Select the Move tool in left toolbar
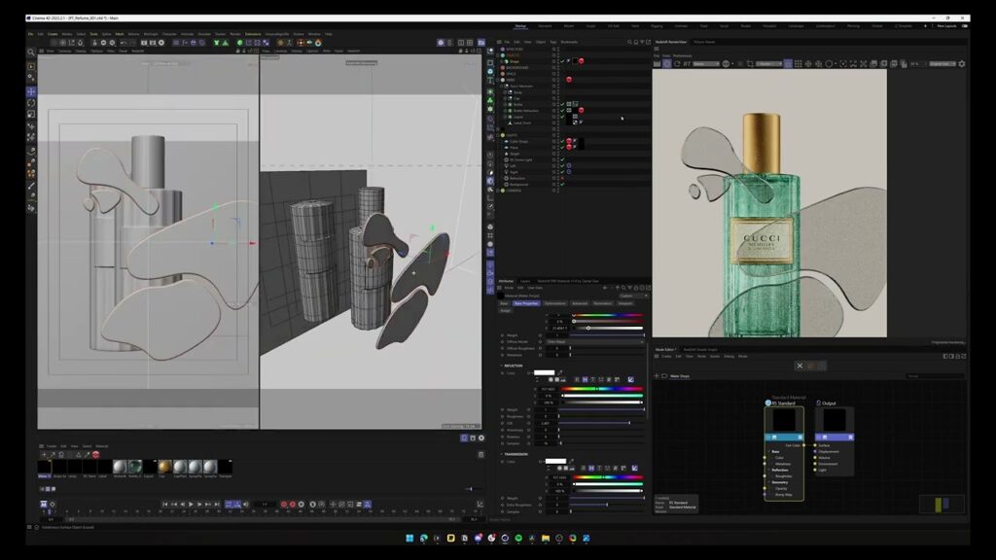Screen dimensions: 996x560 (x=31, y=91)
